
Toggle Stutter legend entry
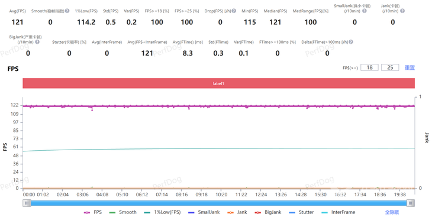point(302,212)
